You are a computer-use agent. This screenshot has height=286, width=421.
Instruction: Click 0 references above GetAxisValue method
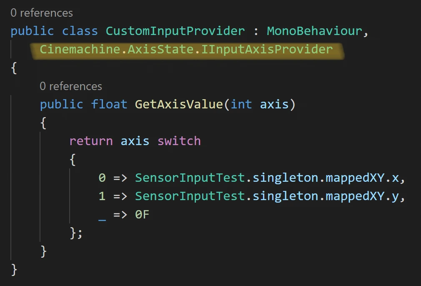pos(71,86)
